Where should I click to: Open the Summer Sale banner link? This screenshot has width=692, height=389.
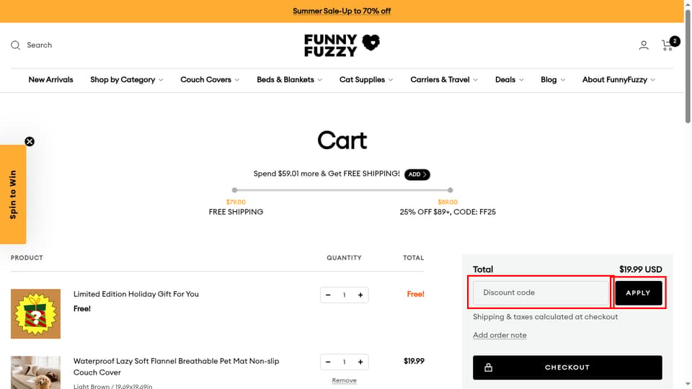click(x=342, y=11)
